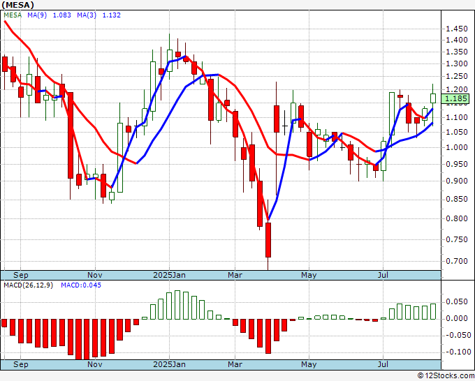
Task: Select 2025Jan on the price chart time axis
Action: click(x=170, y=275)
